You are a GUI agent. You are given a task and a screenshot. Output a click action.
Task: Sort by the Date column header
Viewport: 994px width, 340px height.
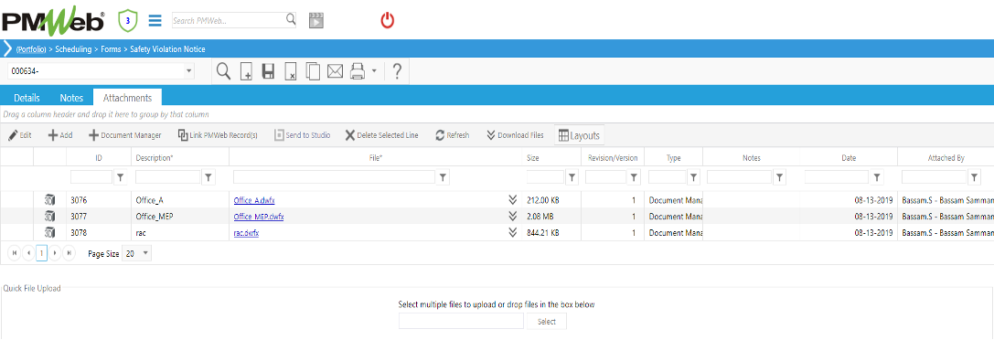click(849, 158)
